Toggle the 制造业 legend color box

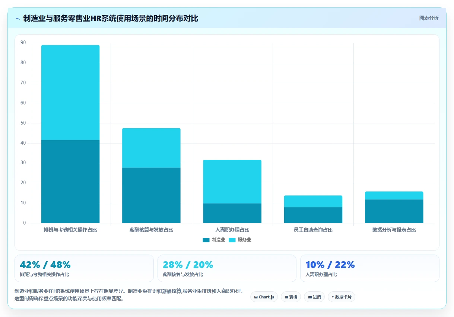(206, 240)
